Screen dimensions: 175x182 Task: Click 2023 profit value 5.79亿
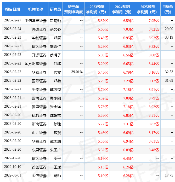[x=103, y=81]
